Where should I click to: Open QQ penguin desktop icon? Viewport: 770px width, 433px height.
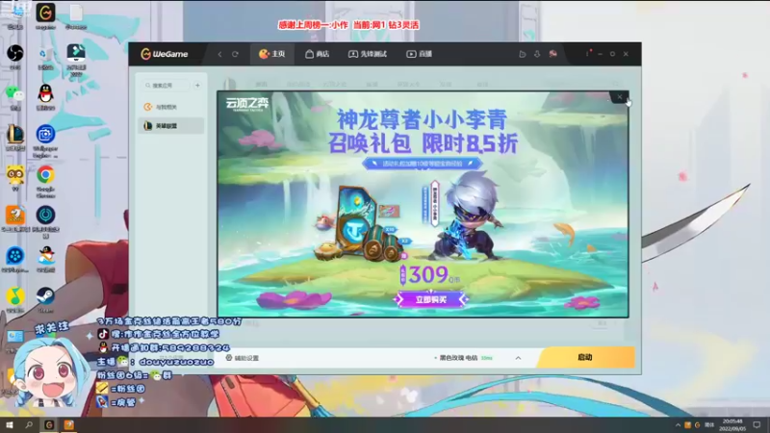point(45,96)
